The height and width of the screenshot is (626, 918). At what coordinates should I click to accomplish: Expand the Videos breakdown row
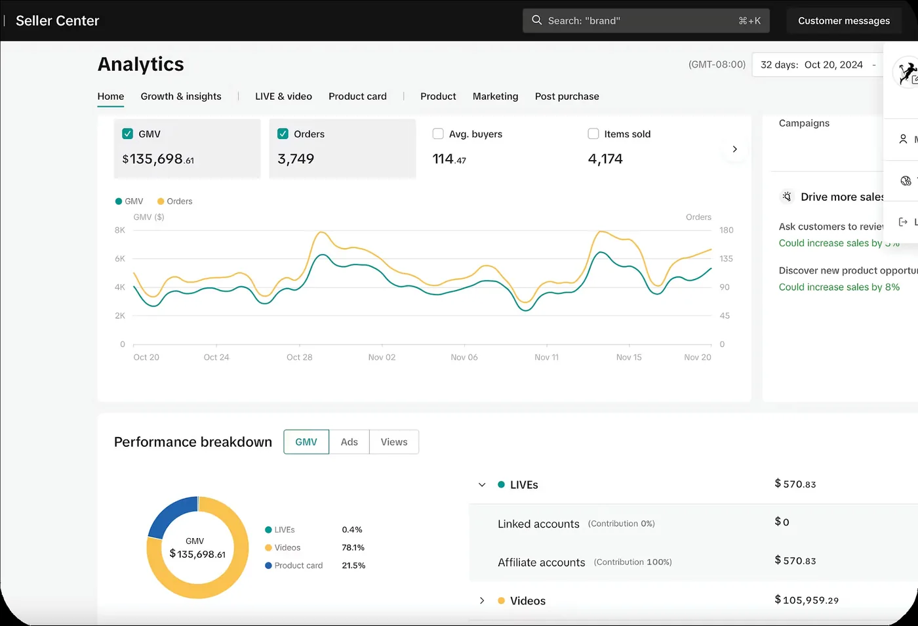pos(482,601)
